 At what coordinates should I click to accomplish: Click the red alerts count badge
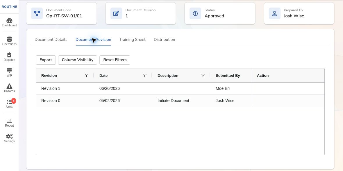pyautogui.click(x=14, y=101)
